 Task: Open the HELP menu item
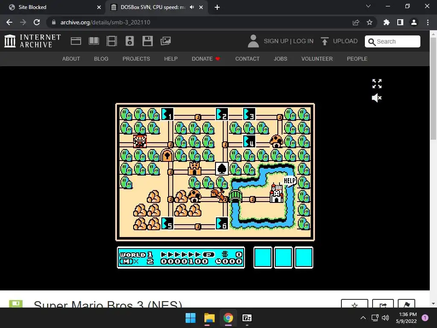click(x=171, y=59)
